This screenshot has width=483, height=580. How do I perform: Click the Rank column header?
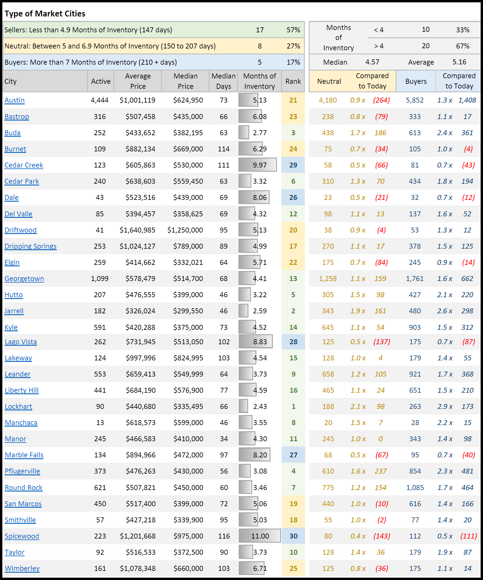293,81
